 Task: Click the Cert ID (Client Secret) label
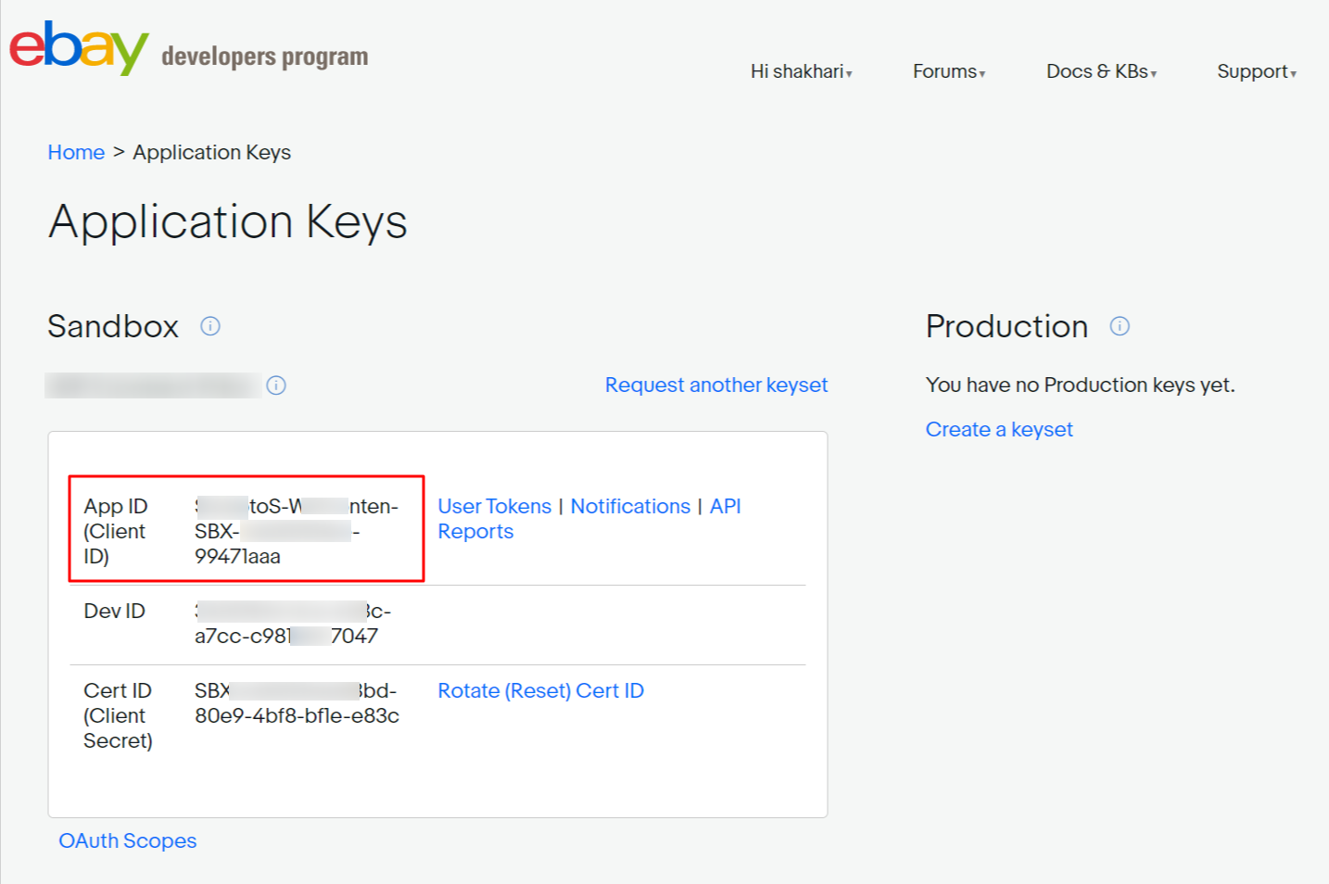click(x=118, y=715)
